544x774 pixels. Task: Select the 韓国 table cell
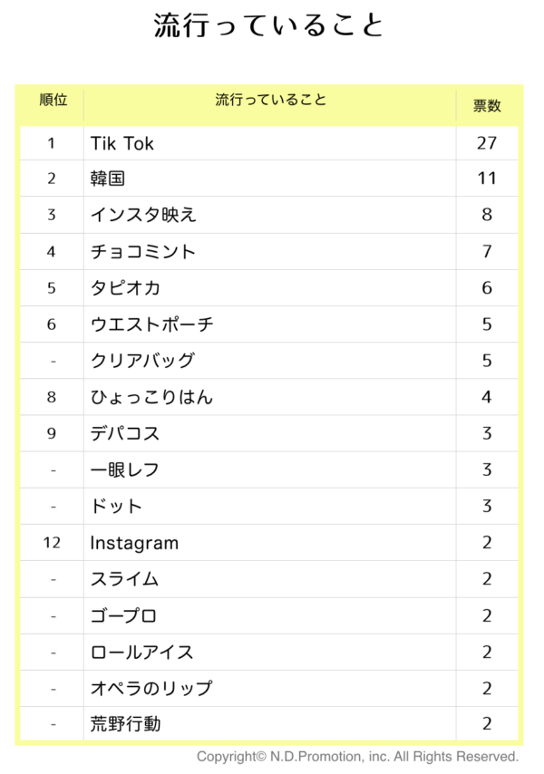click(x=108, y=179)
